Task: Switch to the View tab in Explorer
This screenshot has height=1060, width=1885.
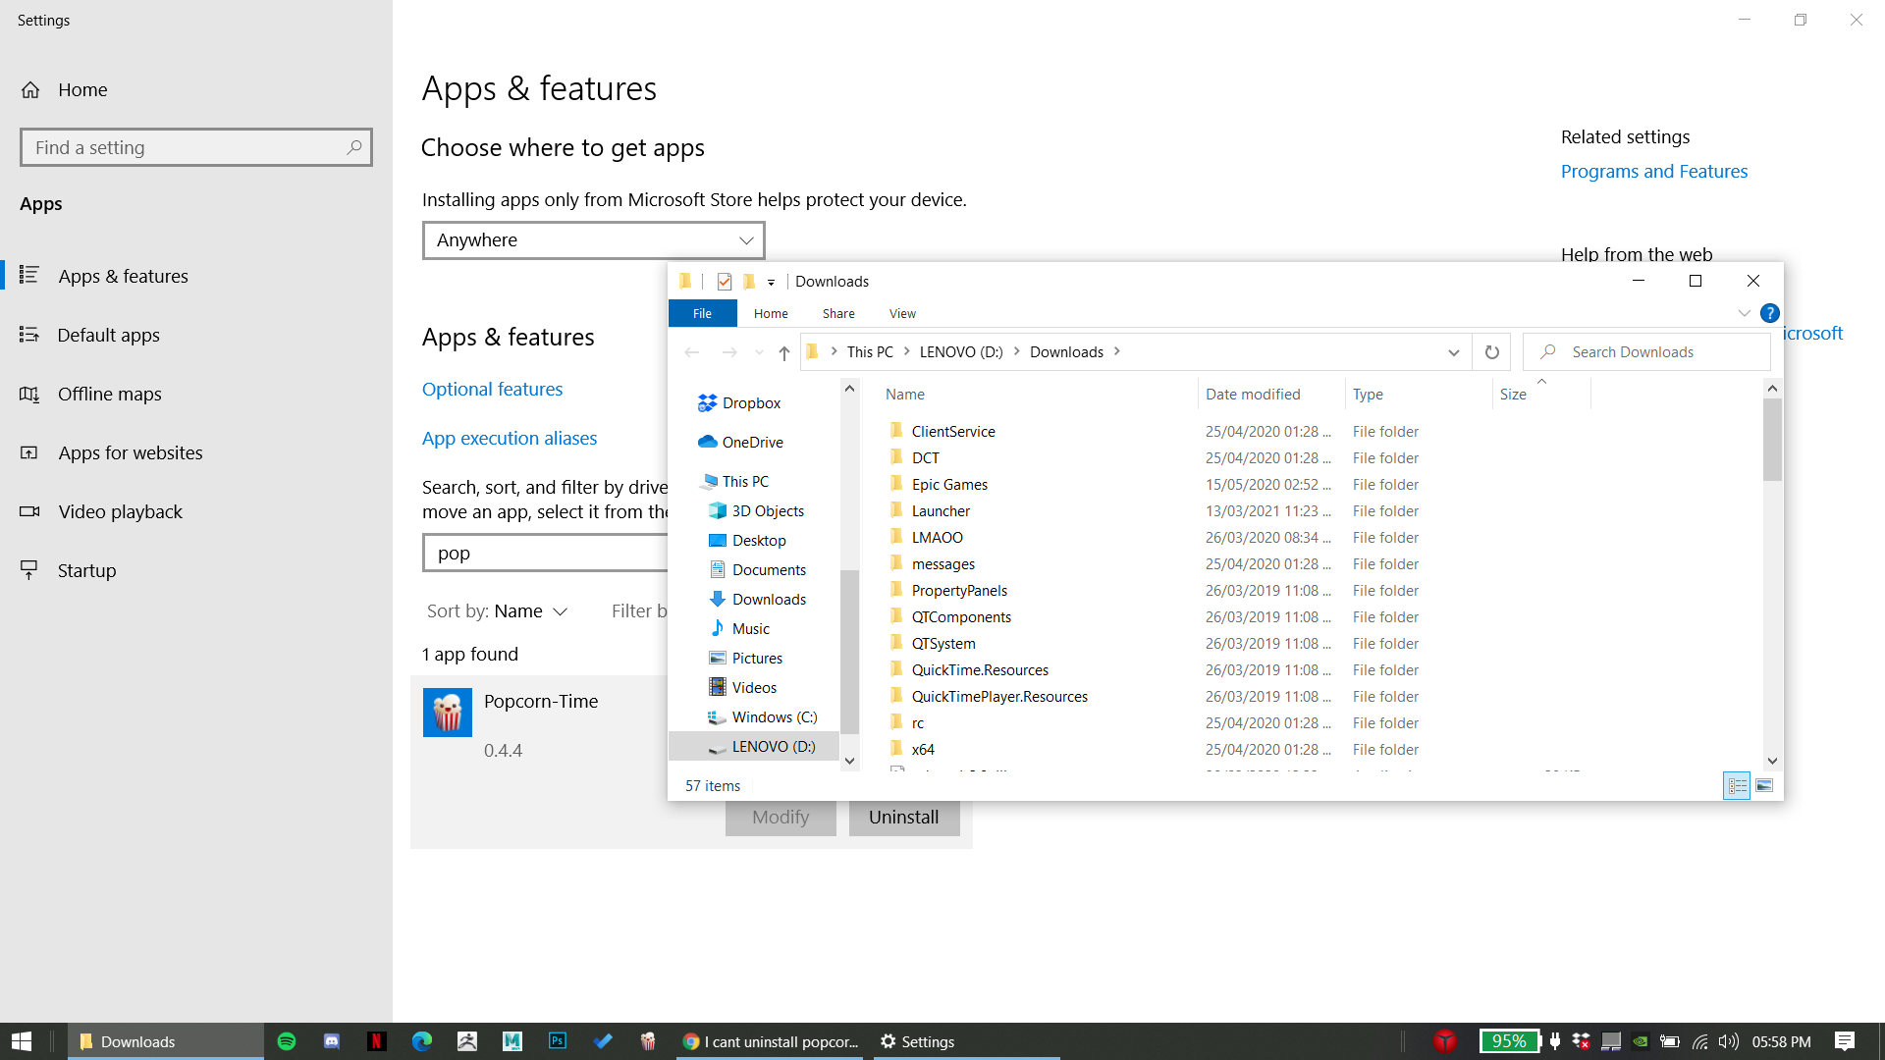Action: coord(901,313)
